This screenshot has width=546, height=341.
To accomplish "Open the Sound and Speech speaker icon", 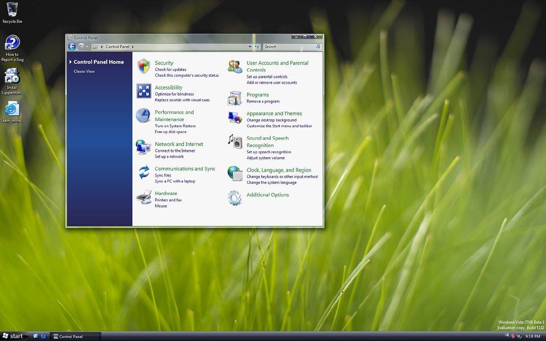I will [x=235, y=142].
